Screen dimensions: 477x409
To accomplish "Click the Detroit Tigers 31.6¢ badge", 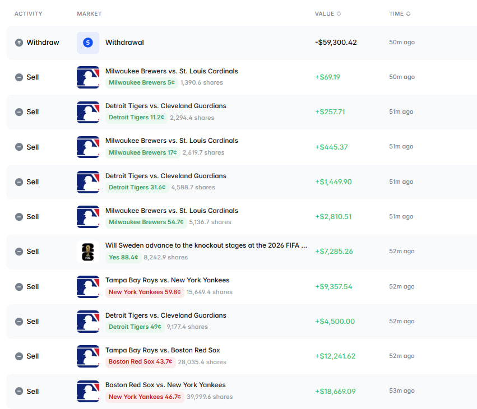I will coord(137,187).
